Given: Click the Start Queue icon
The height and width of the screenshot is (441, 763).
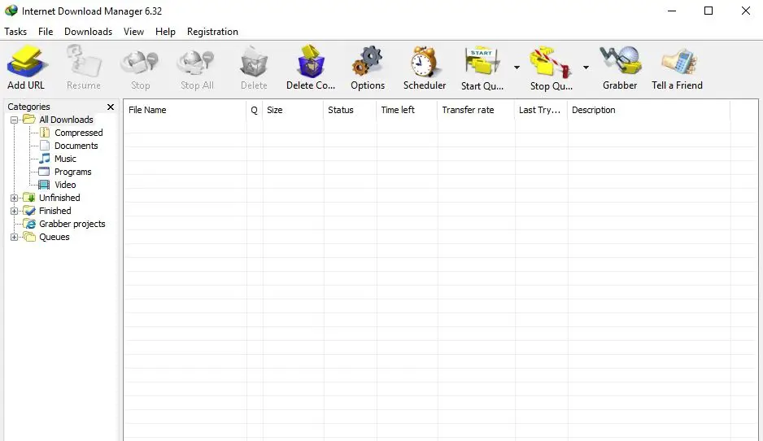Looking at the screenshot, I should (482, 61).
